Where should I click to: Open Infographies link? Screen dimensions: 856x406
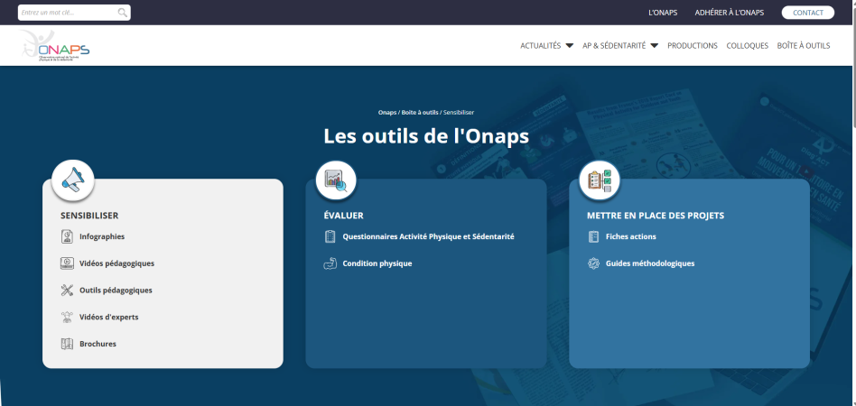[102, 236]
